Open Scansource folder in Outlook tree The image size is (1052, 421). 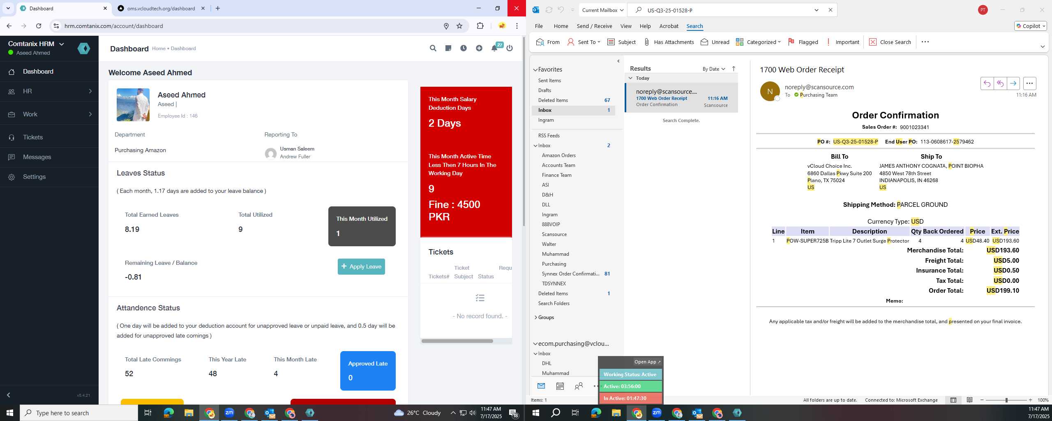(x=554, y=234)
